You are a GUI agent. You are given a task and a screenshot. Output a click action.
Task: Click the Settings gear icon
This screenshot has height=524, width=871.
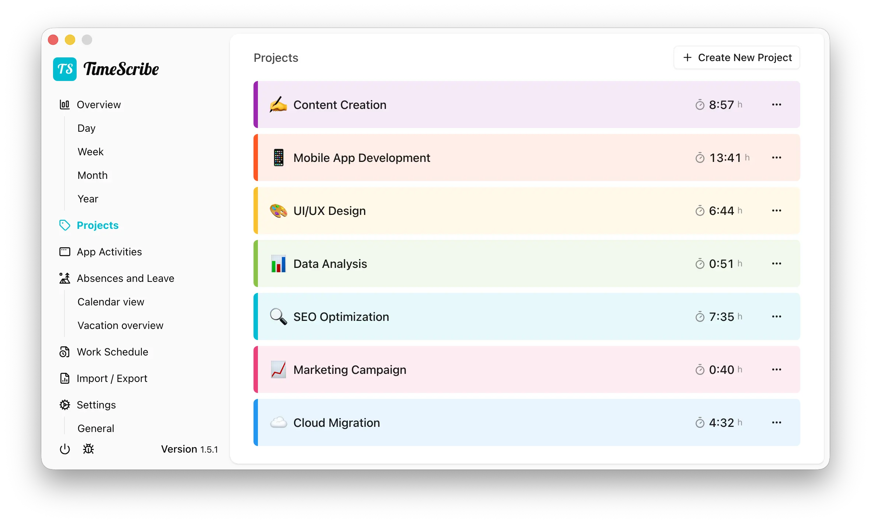(x=64, y=405)
